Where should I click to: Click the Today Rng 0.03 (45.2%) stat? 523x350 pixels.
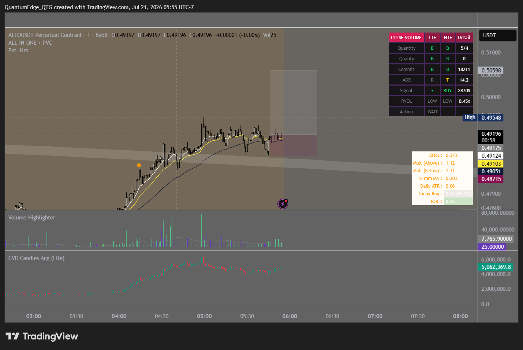(442, 194)
